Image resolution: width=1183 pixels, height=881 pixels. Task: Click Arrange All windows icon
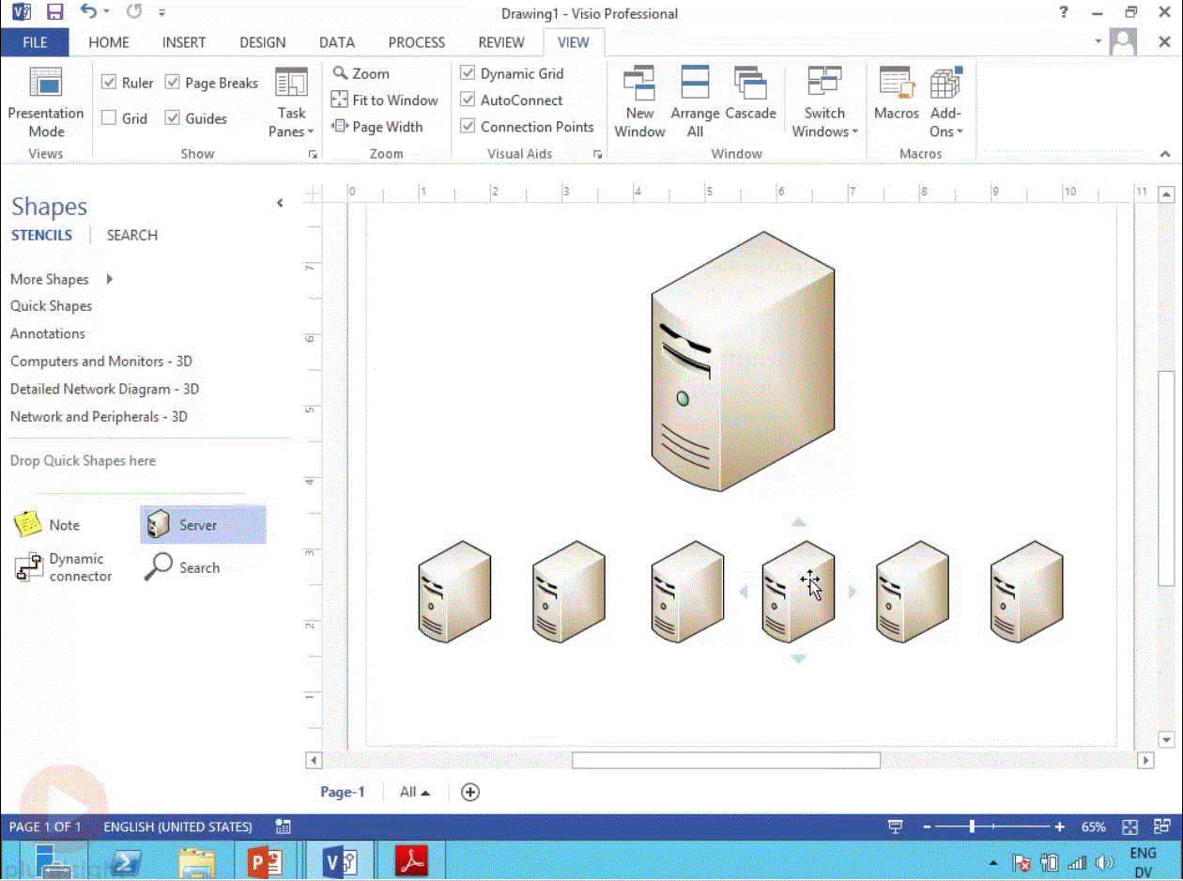[695, 102]
